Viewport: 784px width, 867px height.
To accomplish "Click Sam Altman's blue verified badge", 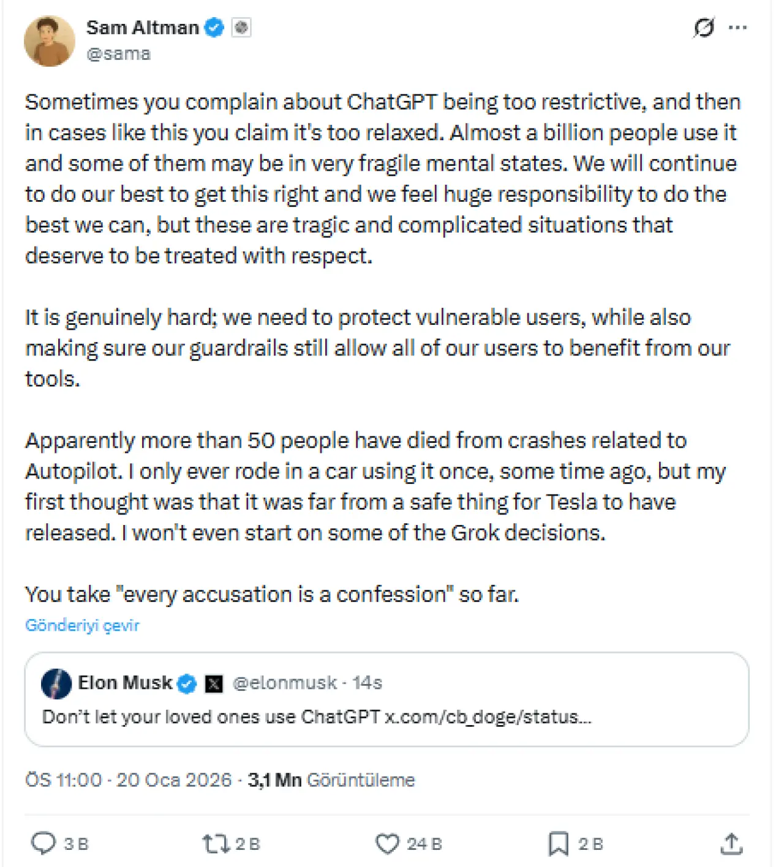I will [214, 28].
